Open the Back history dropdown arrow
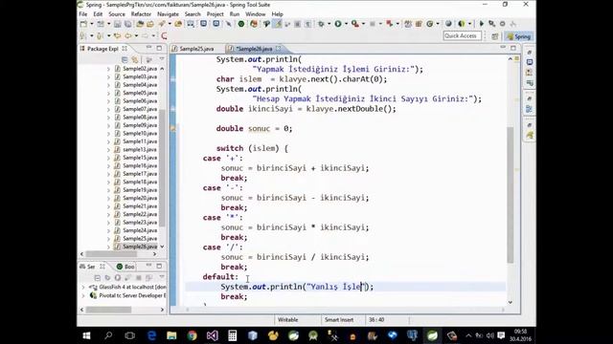This screenshot has width=613, height=344. [136, 36]
